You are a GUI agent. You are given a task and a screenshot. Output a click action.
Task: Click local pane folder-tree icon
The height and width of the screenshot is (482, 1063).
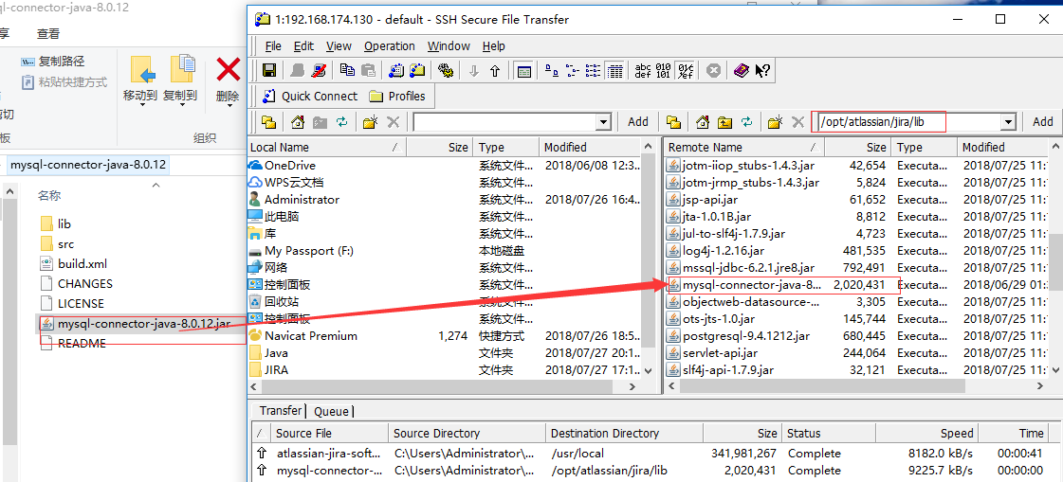(268, 122)
